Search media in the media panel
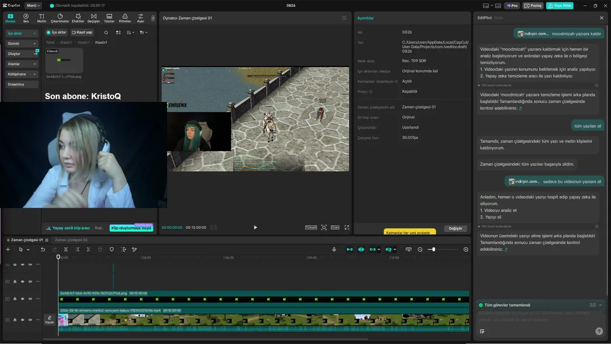 point(106,32)
